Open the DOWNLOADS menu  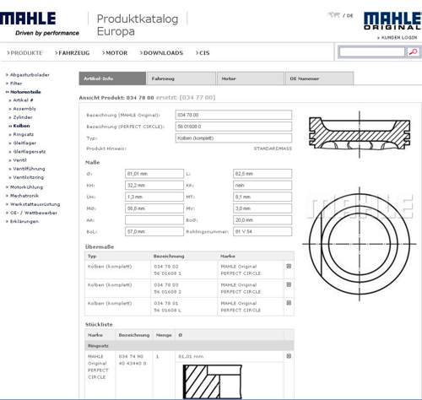(161, 53)
